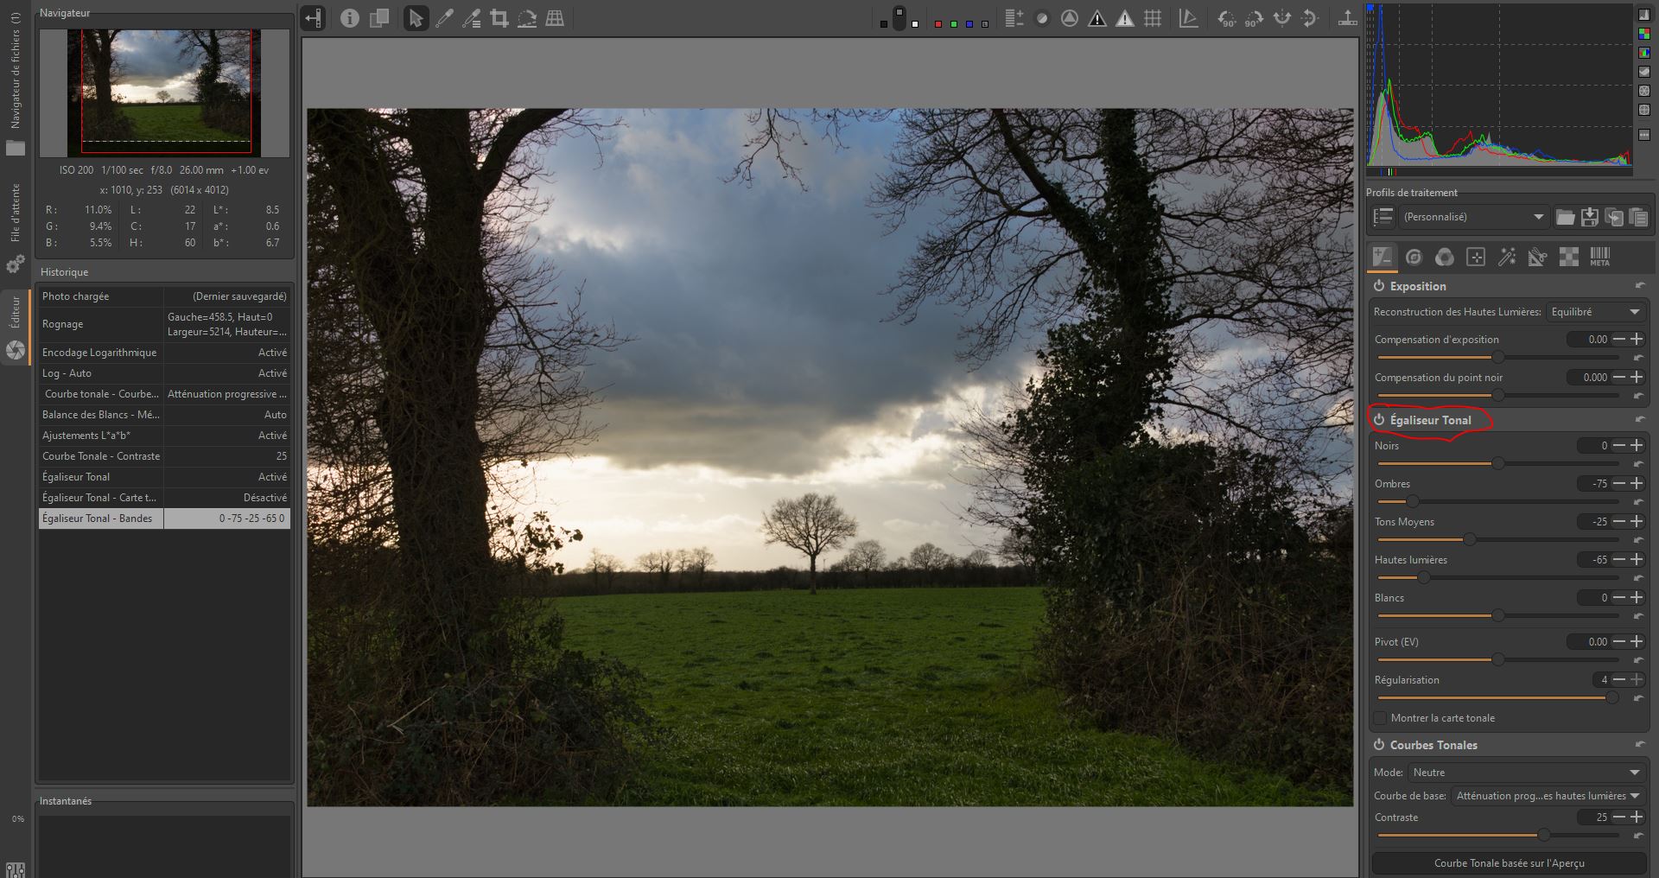Toggle the Égaliseur Tonal power button
This screenshot has width=1659, height=878.
[1379, 420]
